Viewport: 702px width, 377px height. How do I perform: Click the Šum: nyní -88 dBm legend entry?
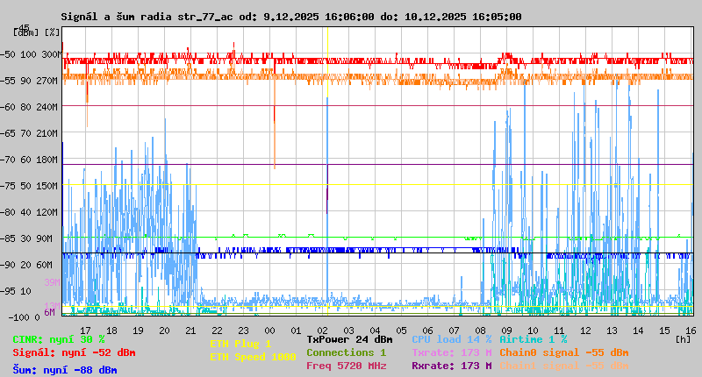tap(64, 370)
